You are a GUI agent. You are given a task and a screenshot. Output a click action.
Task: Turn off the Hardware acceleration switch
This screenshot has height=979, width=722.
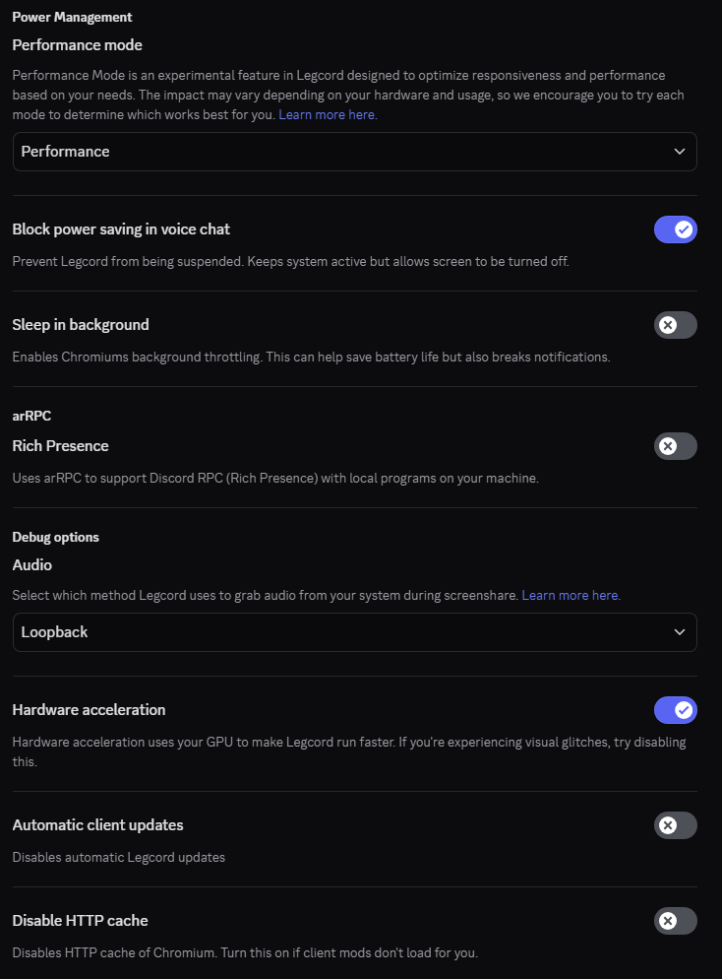tap(675, 710)
